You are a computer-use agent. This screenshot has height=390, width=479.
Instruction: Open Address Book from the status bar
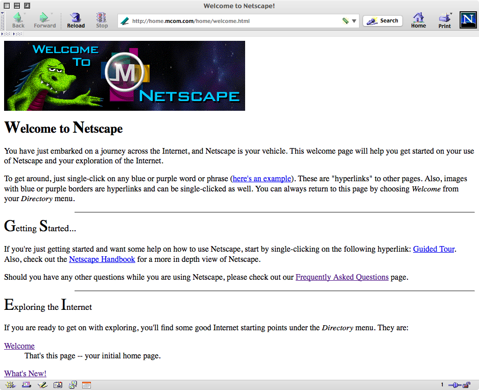tap(58, 385)
